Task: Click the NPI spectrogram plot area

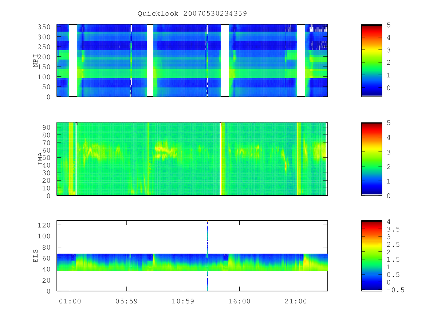Action: [192, 60]
